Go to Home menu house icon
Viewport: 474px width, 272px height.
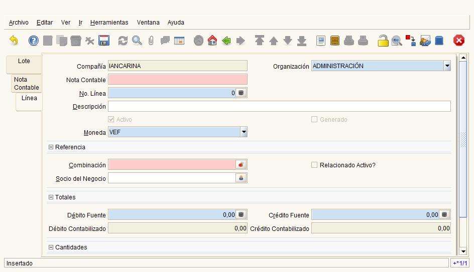pyautogui.click(x=212, y=41)
